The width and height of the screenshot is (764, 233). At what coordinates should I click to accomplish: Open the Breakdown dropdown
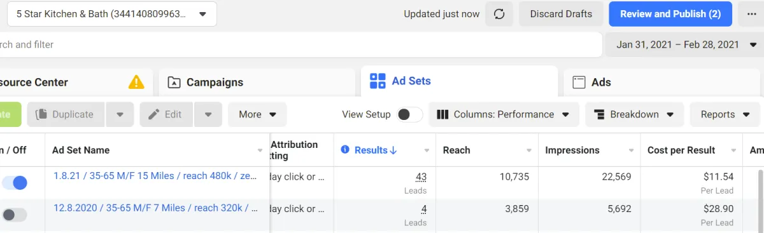tap(634, 114)
